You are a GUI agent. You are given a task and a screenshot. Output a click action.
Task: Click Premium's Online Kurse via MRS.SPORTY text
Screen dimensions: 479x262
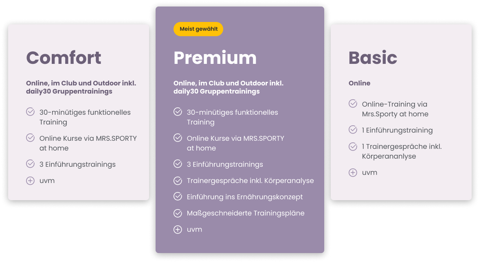pos(235,138)
